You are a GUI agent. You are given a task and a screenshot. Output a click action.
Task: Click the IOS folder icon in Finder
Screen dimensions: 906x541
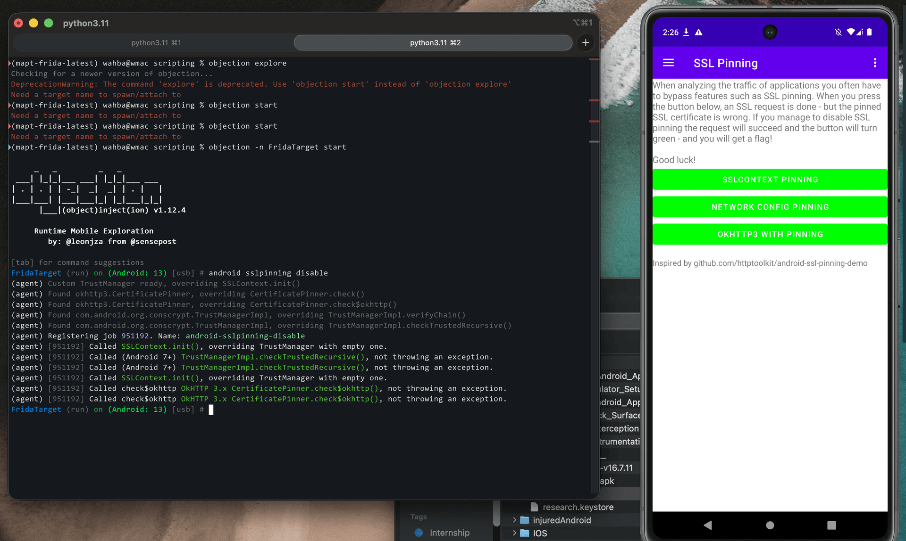(524, 533)
